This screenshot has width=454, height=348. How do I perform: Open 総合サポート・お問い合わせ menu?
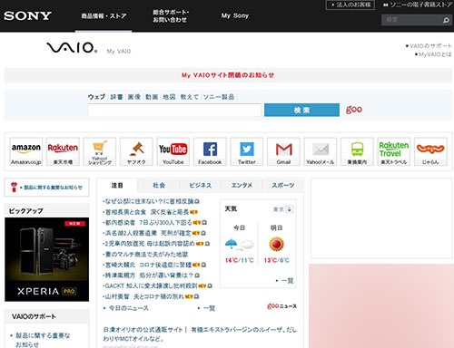coord(171,16)
